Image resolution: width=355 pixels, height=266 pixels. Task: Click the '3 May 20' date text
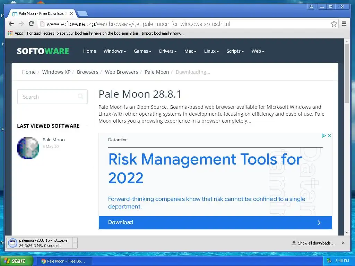click(51, 147)
